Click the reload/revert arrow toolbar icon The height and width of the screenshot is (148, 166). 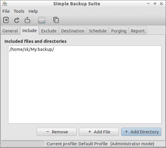point(17,20)
